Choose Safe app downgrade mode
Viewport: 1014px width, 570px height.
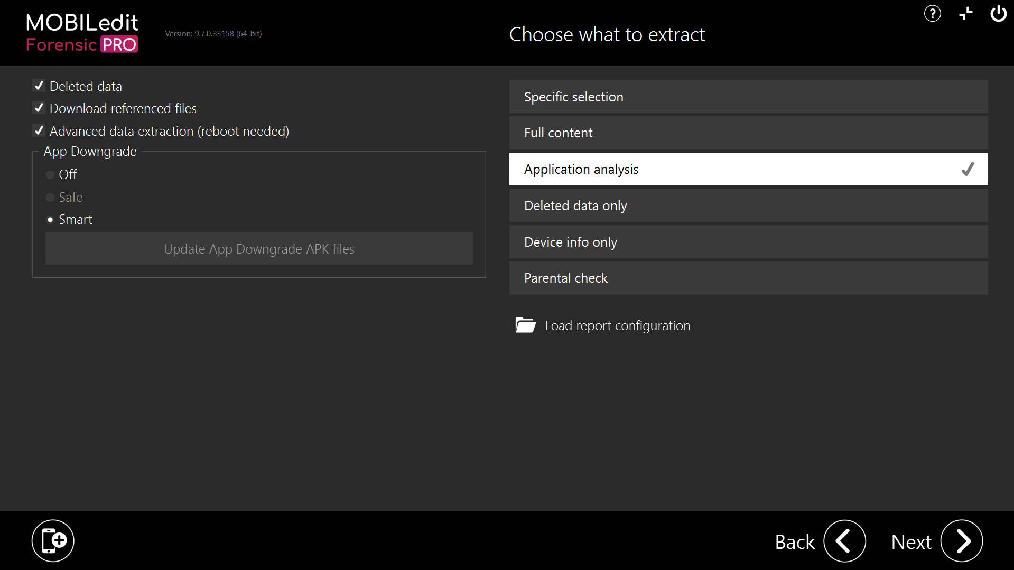click(50, 198)
